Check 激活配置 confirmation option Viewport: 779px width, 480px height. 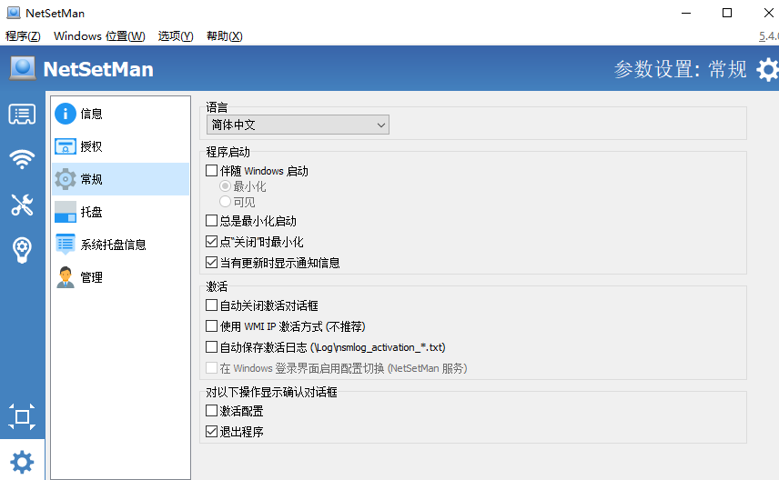pyautogui.click(x=212, y=411)
